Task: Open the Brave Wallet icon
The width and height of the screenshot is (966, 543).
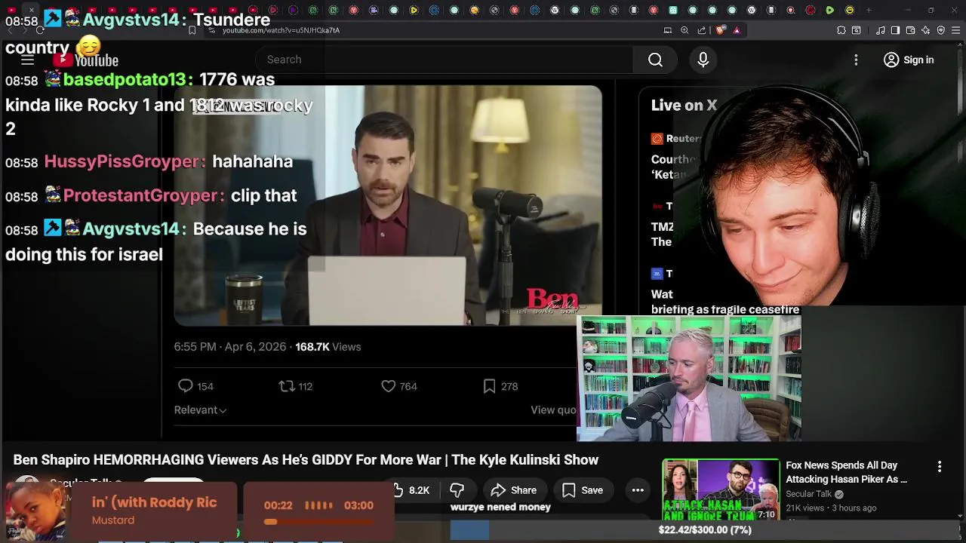Action: pos(910,30)
